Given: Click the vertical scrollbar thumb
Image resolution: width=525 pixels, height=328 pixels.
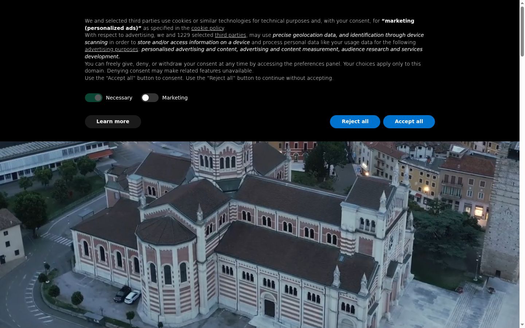Looking at the screenshot, I should click(522, 31).
